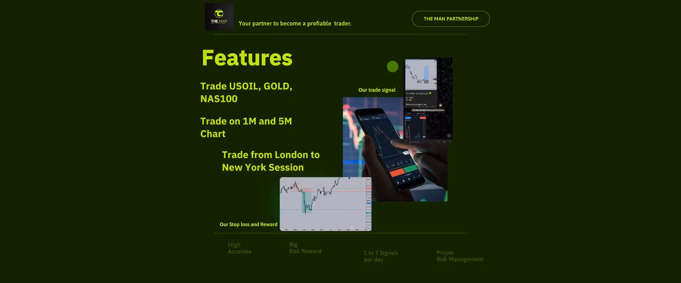Click 'Our trade signal' caption
The width and height of the screenshot is (681, 283).
[x=377, y=90]
